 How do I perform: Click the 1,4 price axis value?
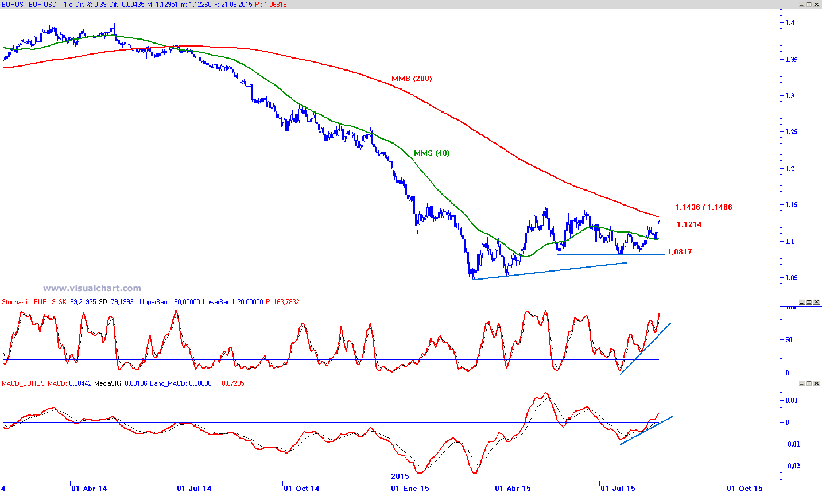click(790, 23)
